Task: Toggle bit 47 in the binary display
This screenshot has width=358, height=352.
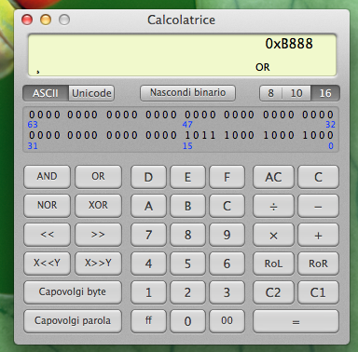Action: tap(188, 115)
